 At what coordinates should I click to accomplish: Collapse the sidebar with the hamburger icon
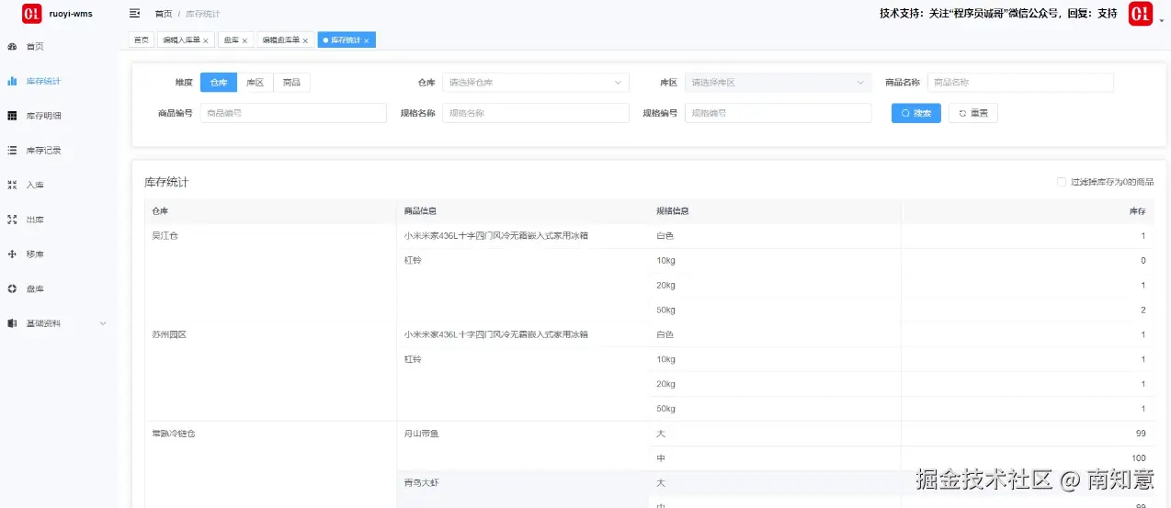pyautogui.click(x=135, y=14)
